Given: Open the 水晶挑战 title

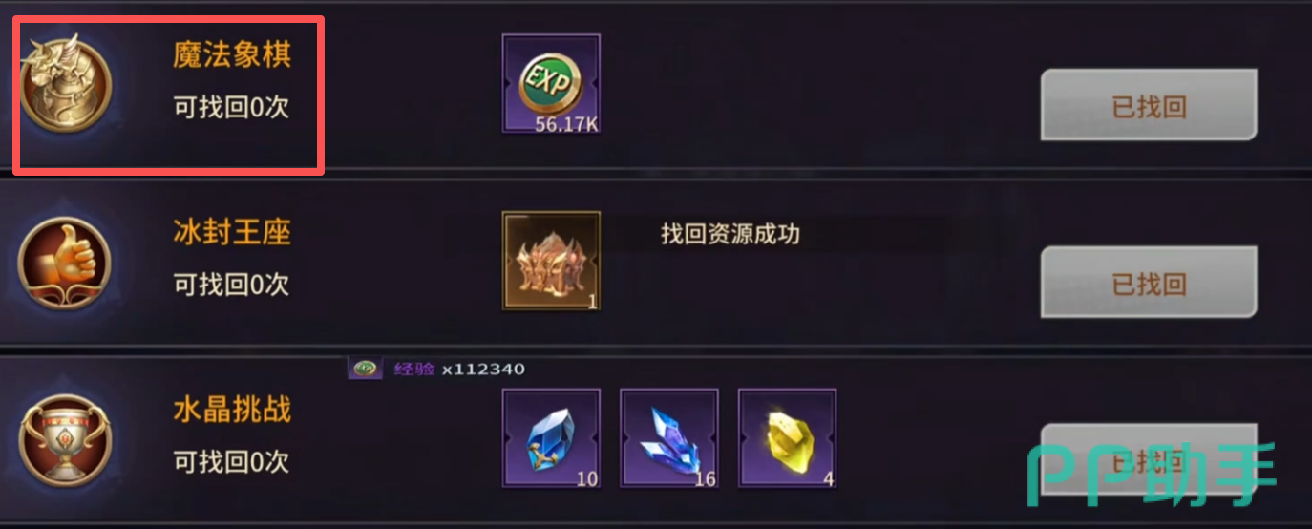Looking at the screenshot, I should click(232, 410).
